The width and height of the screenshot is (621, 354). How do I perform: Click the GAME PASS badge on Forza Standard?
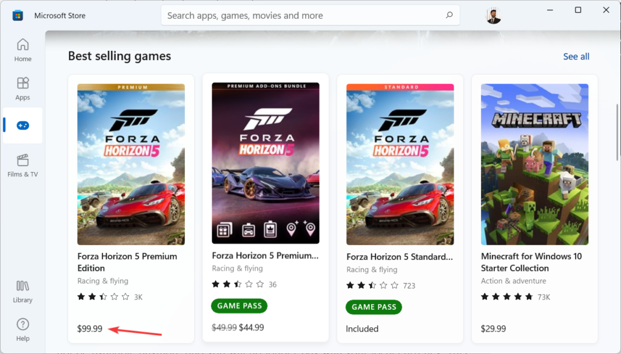pyautogui.click(x=374, y=307)
